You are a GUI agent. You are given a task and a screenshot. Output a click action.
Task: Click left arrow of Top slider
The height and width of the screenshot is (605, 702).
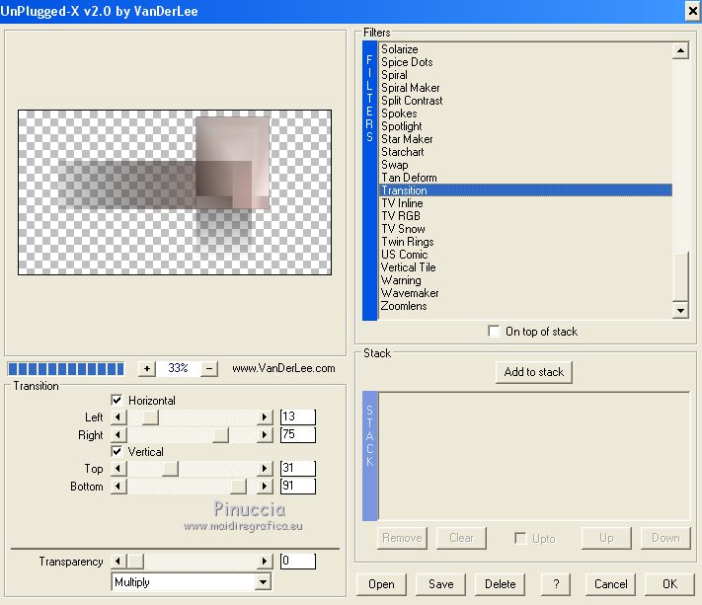coord(118,469)
